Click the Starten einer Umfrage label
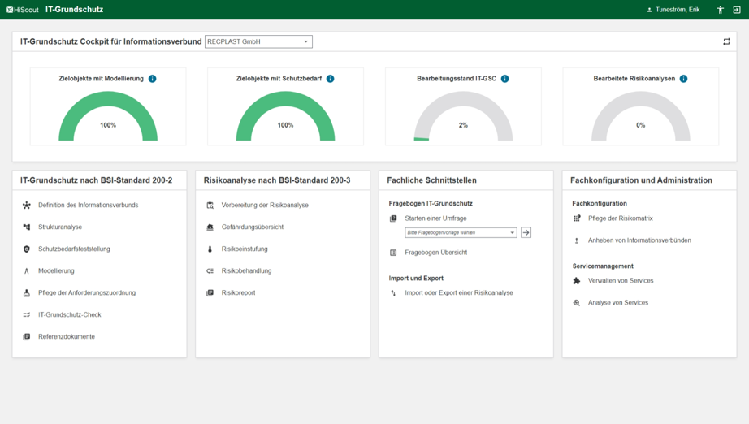The image size is (749, 424). pos(435,218)
